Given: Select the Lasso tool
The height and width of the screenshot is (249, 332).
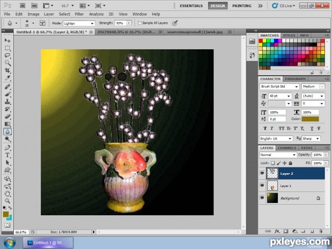Looking at the screenshot, I should [7, 55].
